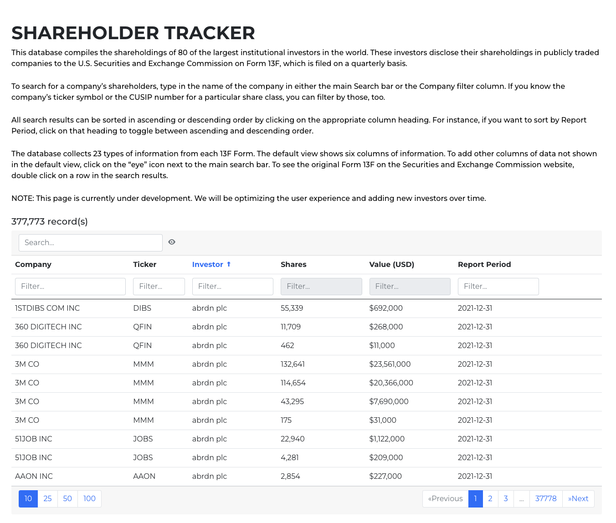The width and height of the screenshot is (616, 523).
Task: Click the 462 shares cell
Action: (287, 345)
